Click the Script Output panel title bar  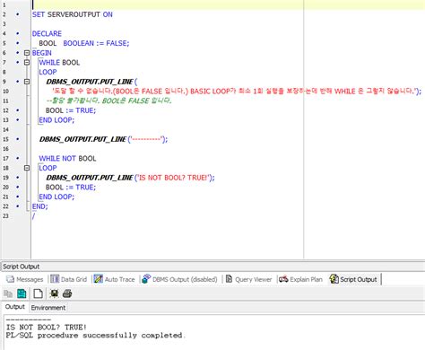(212, 267)
